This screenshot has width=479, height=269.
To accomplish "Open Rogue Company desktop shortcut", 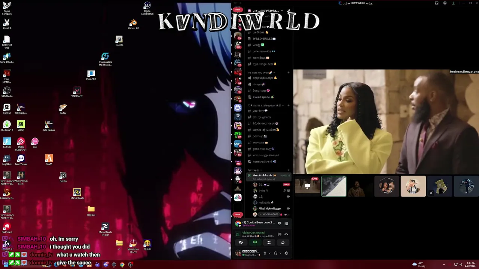I will [7, 8].
